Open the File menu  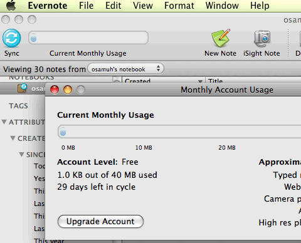tap(86, 6)
